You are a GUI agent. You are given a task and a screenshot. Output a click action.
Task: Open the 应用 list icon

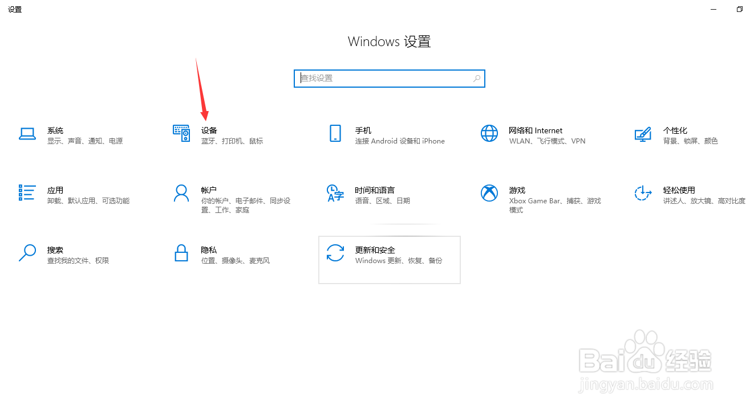pyautogui.click(x=27, y=193)
